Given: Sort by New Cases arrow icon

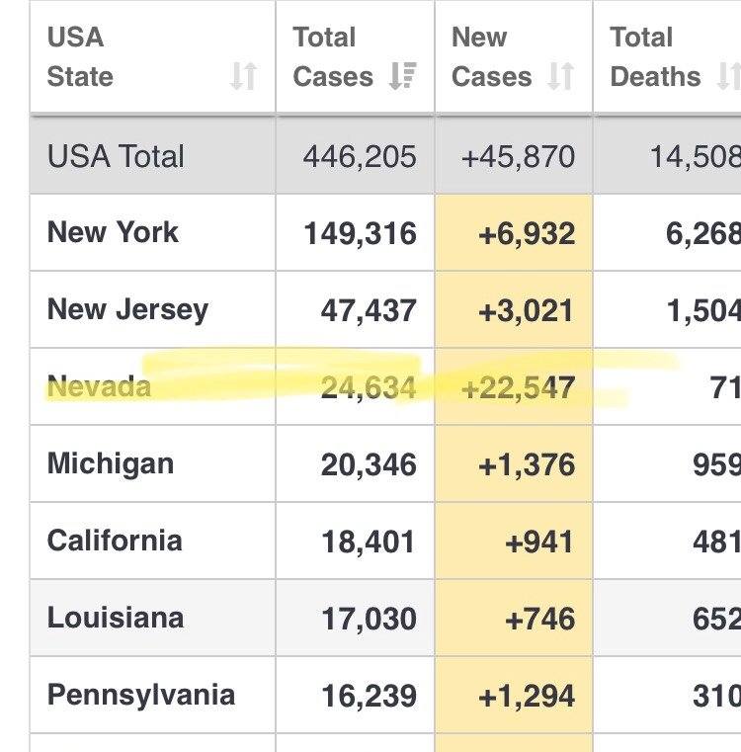Looking at the screenshot, I should (x=561, y=76).
